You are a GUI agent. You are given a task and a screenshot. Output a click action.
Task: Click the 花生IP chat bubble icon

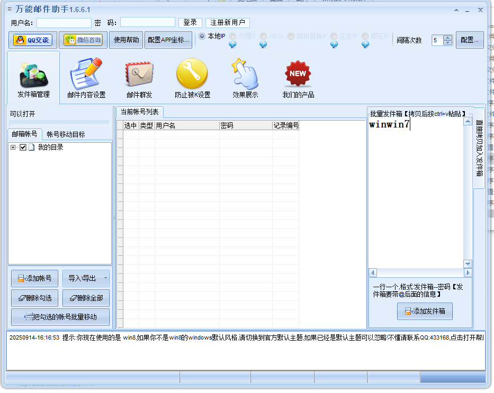pyautogui.click(x=333, y=43)
